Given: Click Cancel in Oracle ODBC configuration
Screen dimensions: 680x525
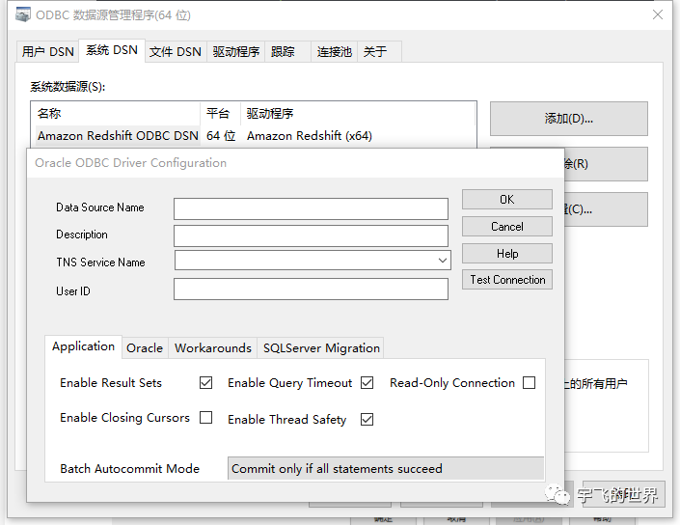Looking at the screenshot, I should tap(507, 227).
